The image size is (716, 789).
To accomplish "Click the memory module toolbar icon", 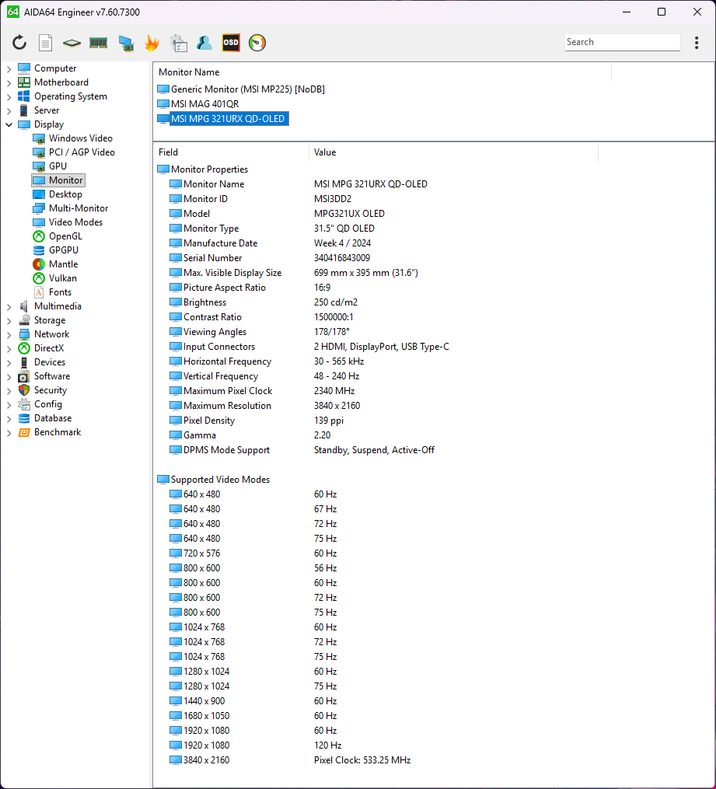I will point(98,43).
